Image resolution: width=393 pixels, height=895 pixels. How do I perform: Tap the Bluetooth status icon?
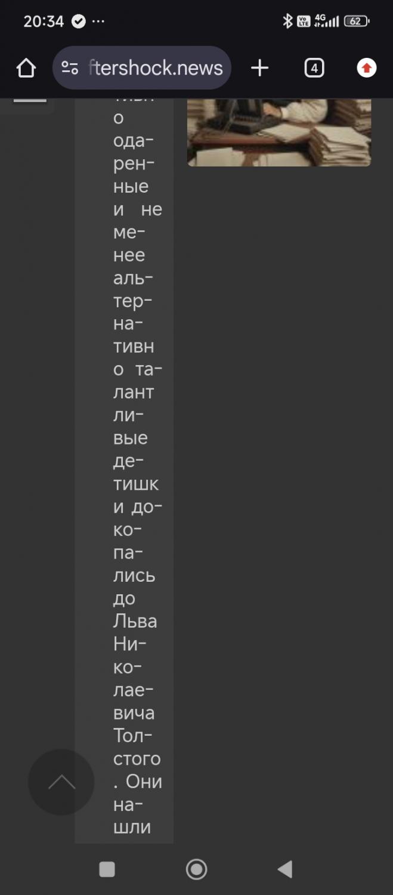click(287, 21)
